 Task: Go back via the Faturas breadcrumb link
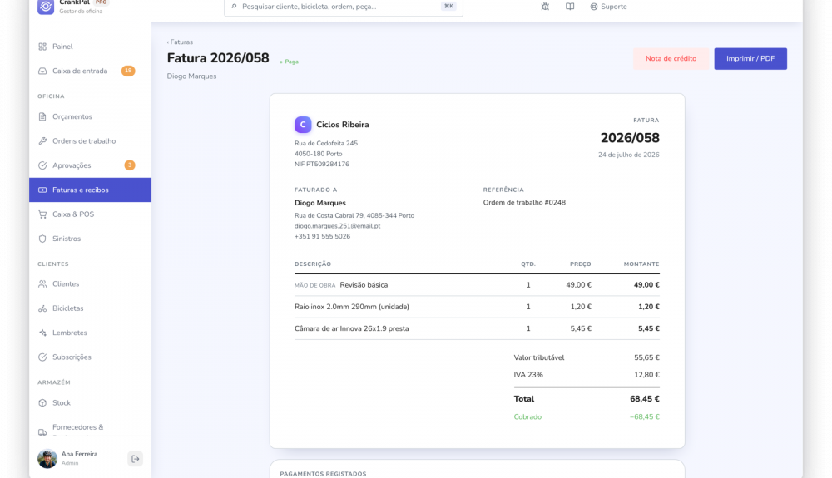(x=180, y=42)
